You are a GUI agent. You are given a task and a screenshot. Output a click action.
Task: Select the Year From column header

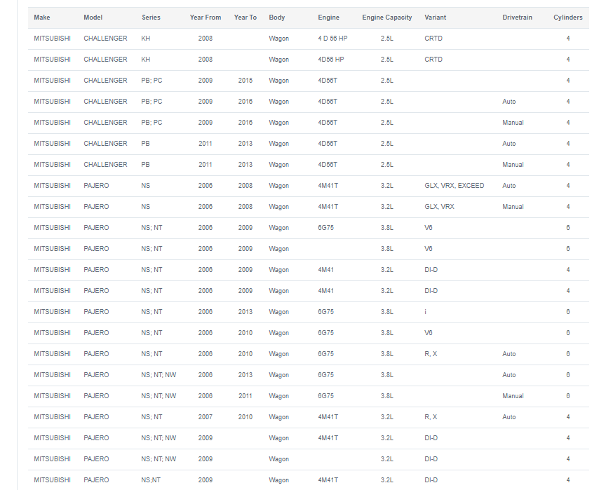click(205, 18)
